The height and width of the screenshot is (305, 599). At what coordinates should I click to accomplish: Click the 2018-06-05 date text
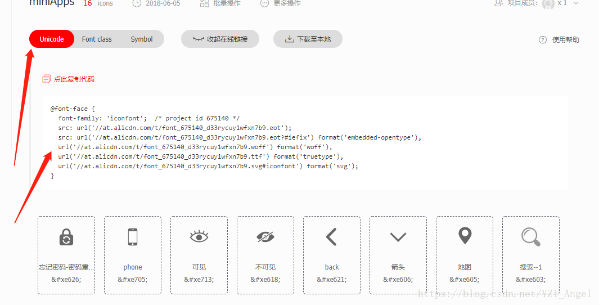163,3
